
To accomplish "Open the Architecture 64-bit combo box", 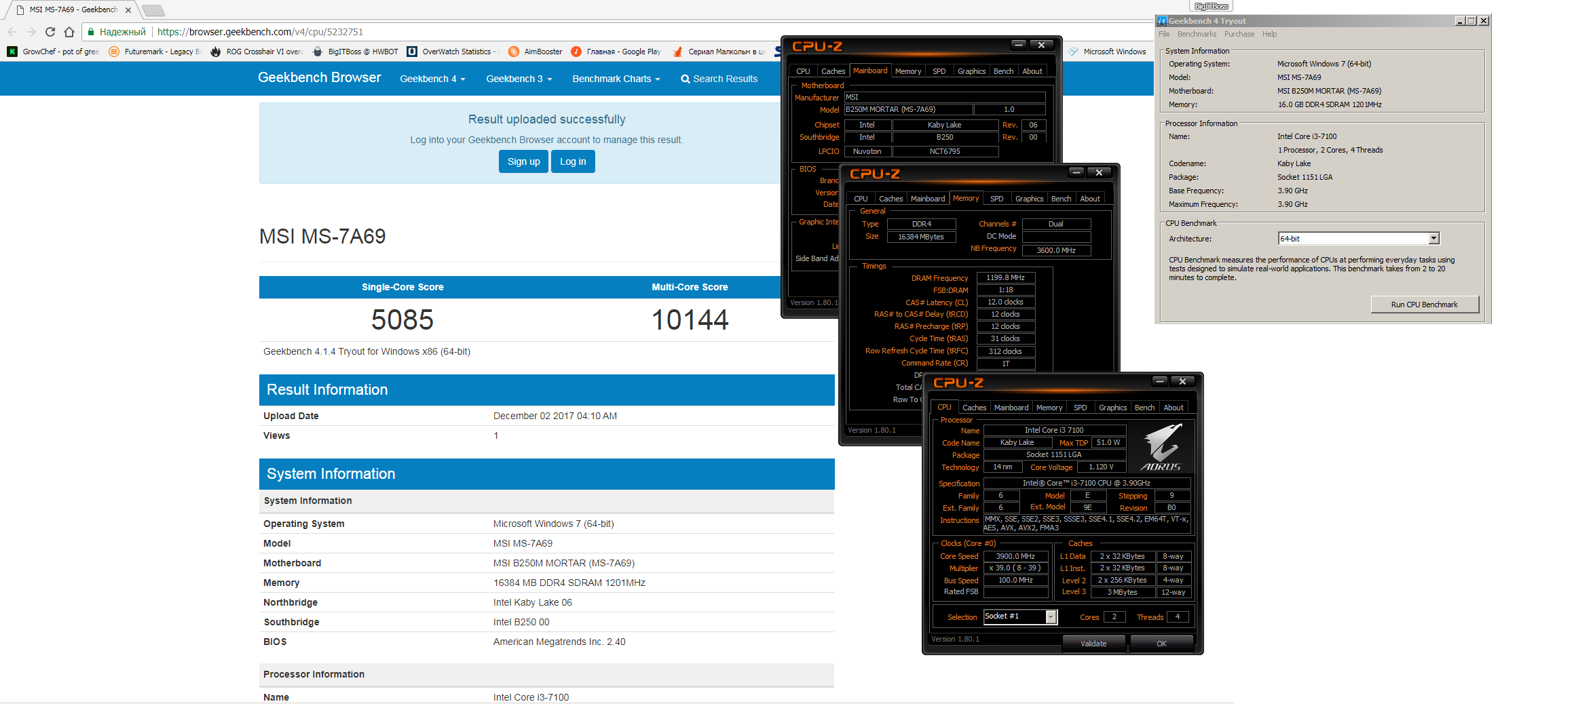I will click(1359, 239).
